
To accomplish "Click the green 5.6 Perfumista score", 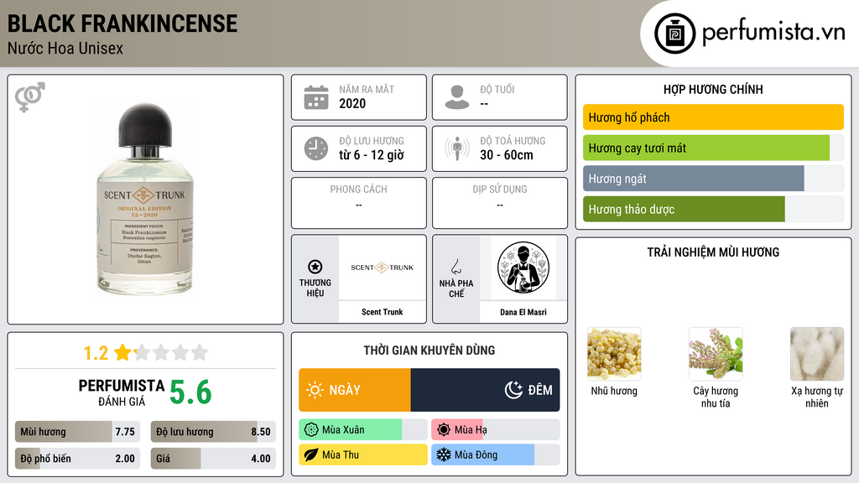I will (x=190, y=392).
